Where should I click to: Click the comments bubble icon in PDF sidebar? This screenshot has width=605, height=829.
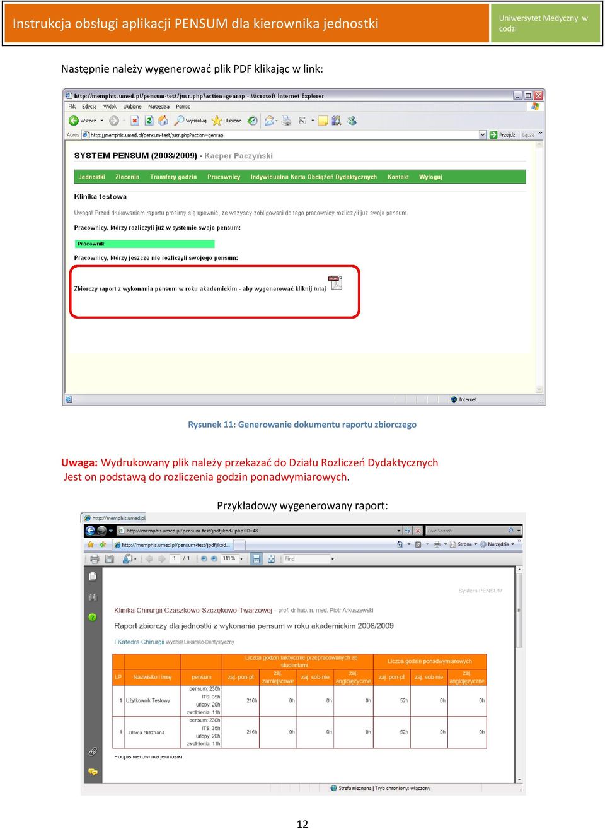coord(93,772)
